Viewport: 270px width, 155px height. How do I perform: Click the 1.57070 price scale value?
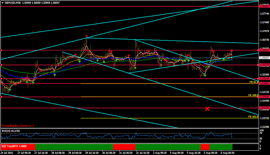click(x=265, y=31)
